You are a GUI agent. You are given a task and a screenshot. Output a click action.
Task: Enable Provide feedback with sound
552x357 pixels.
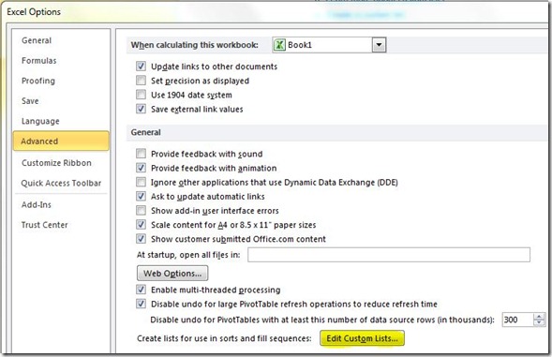[x=141, y=154]
